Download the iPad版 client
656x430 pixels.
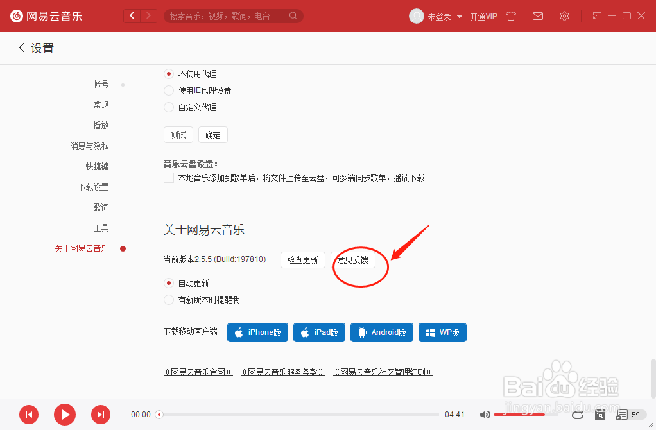(319, 332)
